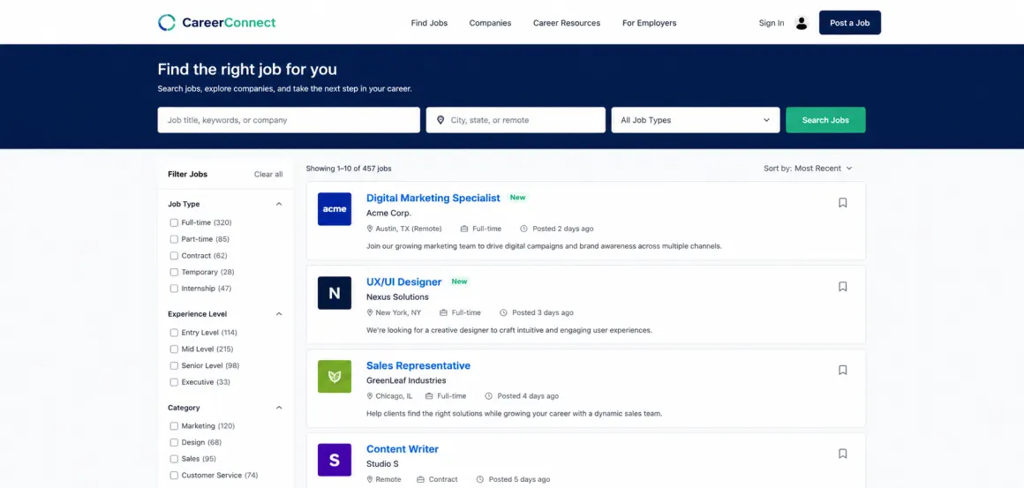1024x488 pixels.
Task: Click the Studio S company logo
Action: point(335,460)
